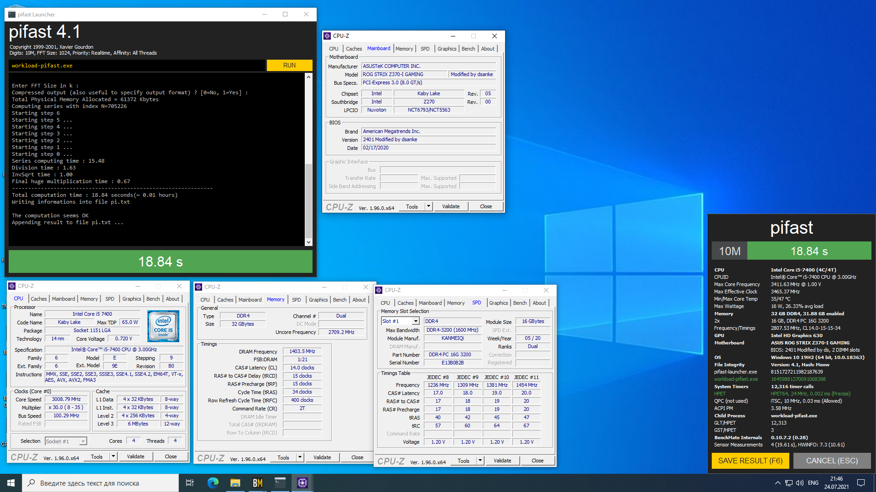
Task: Click Windows search box on taskbar
Action: pyautogui.click(x=100, y=483)
